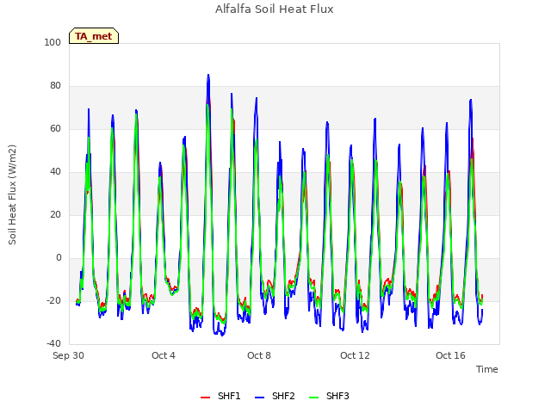This screenshot has height=413, width=551.
Task: Click the Time axis label
Action: tap(486, 369)
